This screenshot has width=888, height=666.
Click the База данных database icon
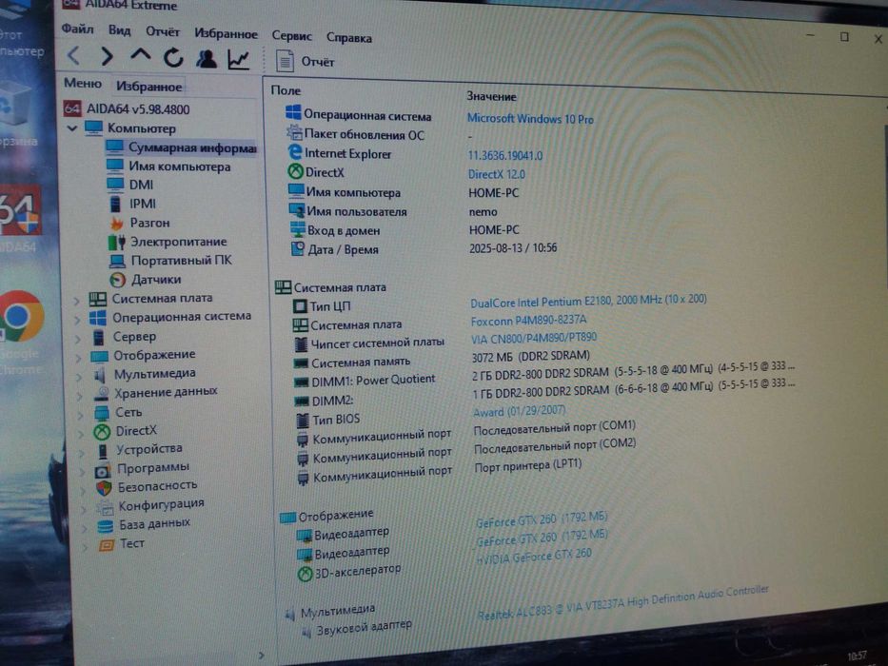point(106,527)
